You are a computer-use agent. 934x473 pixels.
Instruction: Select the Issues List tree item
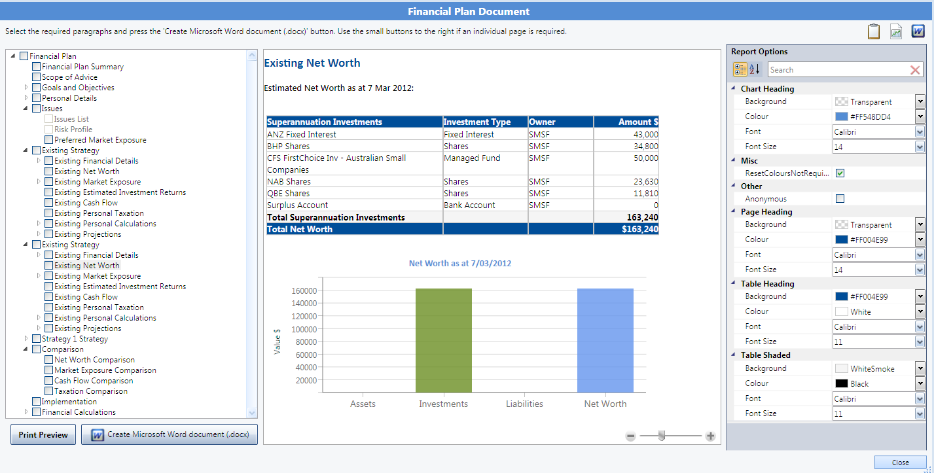point(71,119)
